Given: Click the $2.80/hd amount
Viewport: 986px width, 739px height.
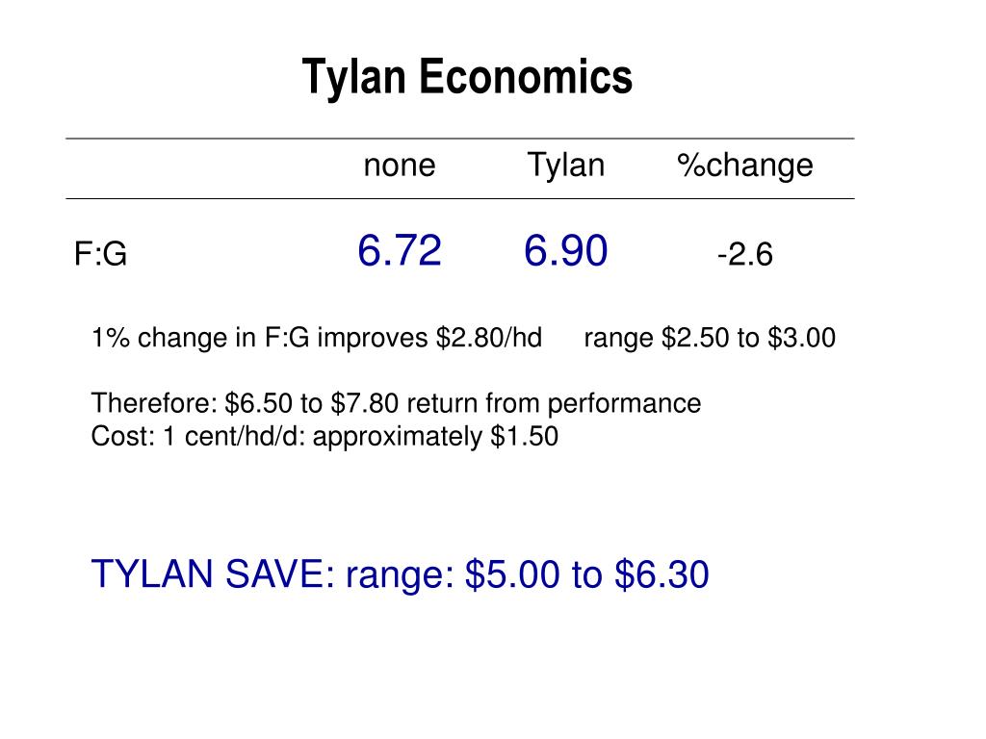Looking at the screenshot, I should pos(488,338).
